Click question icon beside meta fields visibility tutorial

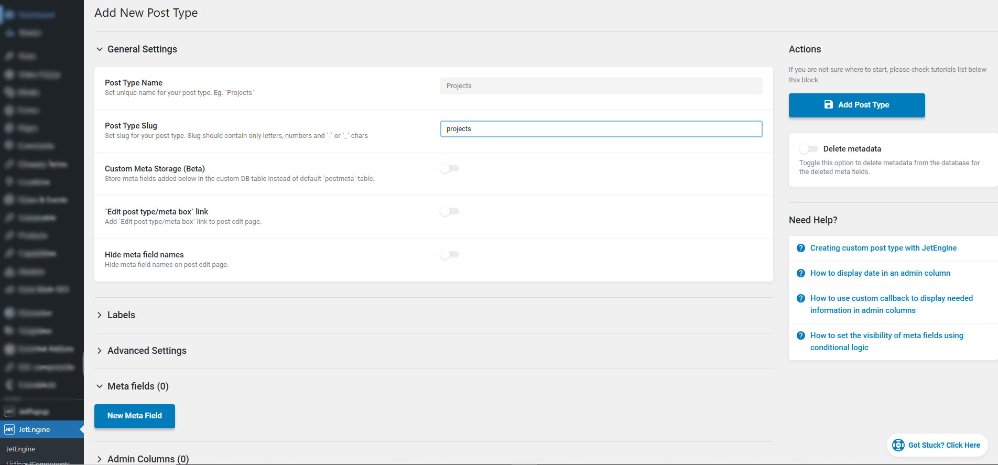800,336
